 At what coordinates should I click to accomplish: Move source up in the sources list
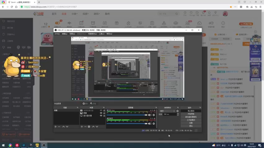click(x=93, y=127)
